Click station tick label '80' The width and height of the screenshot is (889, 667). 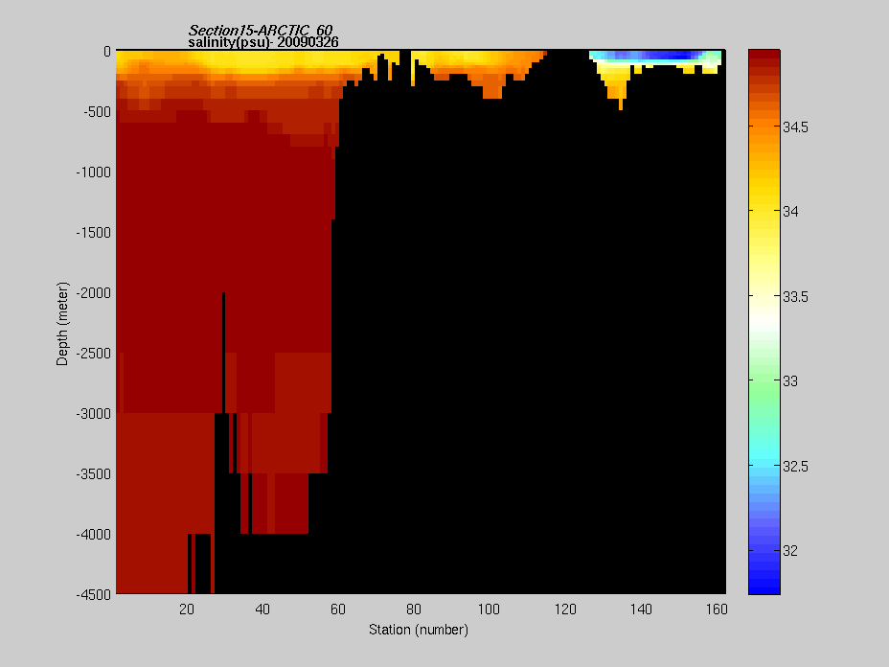413,609
